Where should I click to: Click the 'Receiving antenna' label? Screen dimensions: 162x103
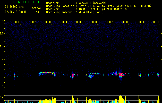[x=59, y=12]
